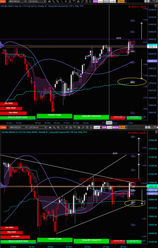Open data series icon in MES chart toolbar

coord(78,1)
